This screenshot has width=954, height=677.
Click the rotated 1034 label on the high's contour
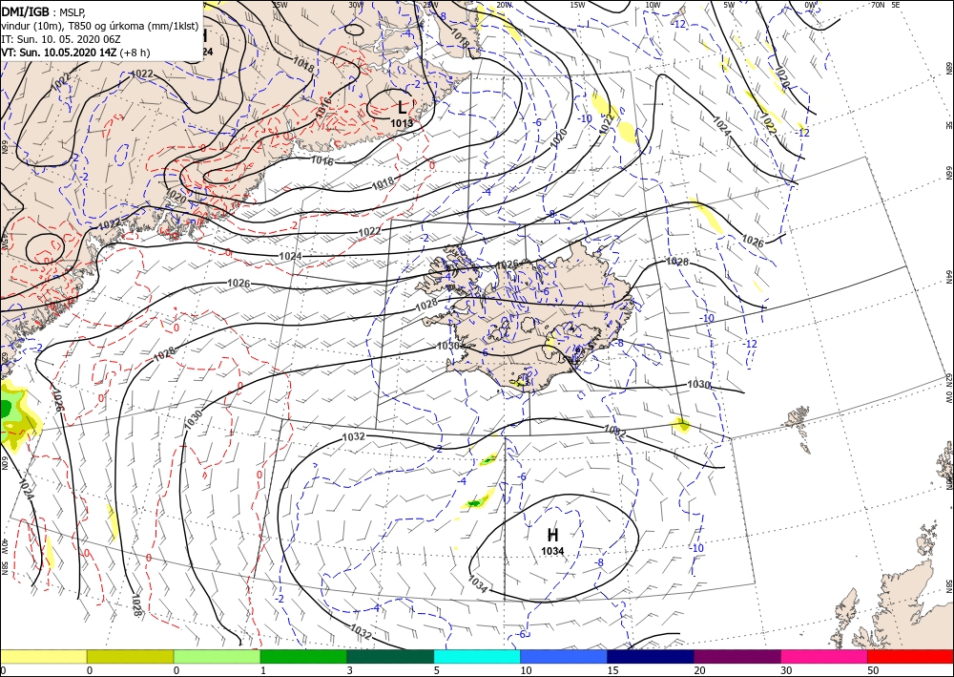pos(478,584)
